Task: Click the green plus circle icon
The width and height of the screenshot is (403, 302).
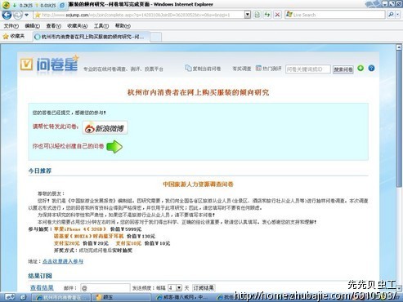Action: [360, 68]
